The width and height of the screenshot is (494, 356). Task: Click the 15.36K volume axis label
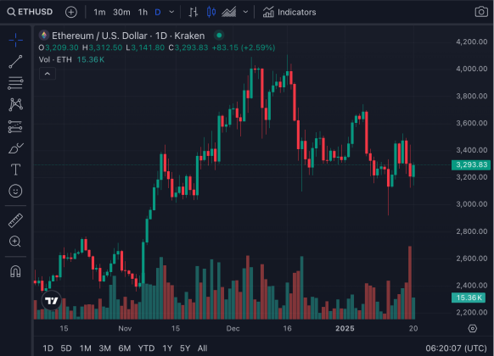tap(469, 298)
